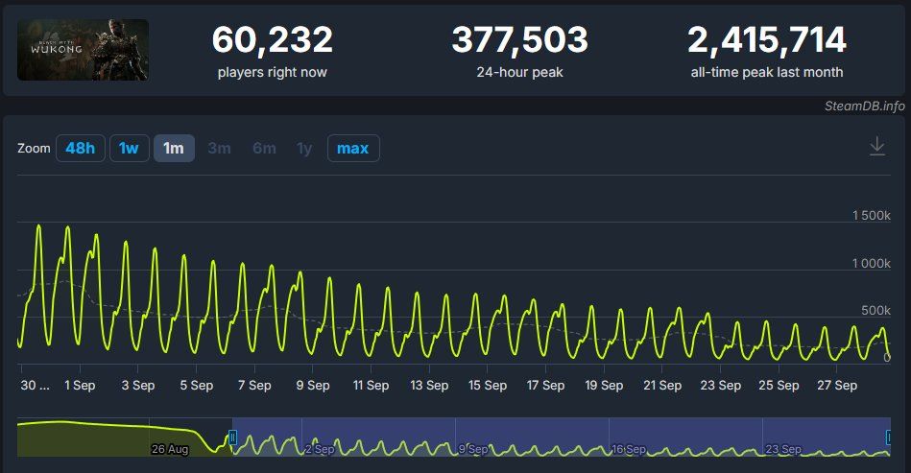The height and width of the screenshot is (473, 911).
Task: Open the Black Myth Wukong game thumbnail
Action: coord(84,50)
